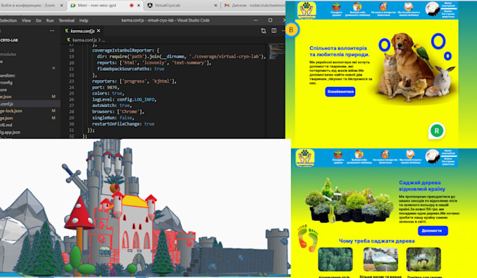
Task: Switch to the VirtualCryoLab browser tab
Action: pos(182,6)
